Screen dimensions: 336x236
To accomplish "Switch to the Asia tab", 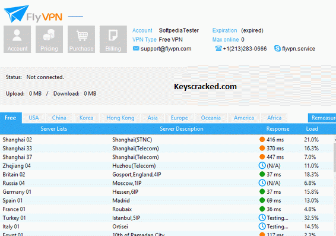I will (153, 118).
